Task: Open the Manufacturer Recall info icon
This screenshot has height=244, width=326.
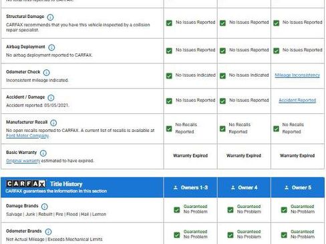Action: (53, 123)
